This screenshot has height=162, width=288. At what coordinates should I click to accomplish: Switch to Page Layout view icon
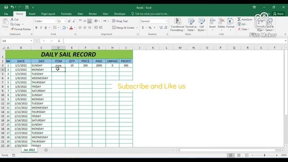238,155
